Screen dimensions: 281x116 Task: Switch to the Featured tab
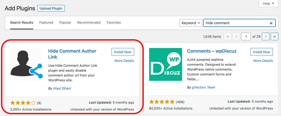[46, 23]
